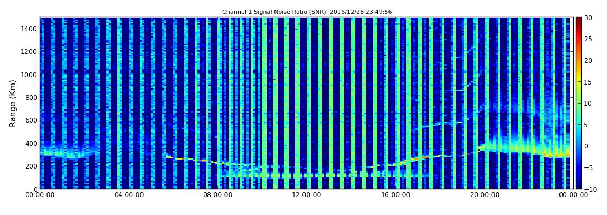
Task: Click the 08:00:00 time axis label
Action: point(218,195)
